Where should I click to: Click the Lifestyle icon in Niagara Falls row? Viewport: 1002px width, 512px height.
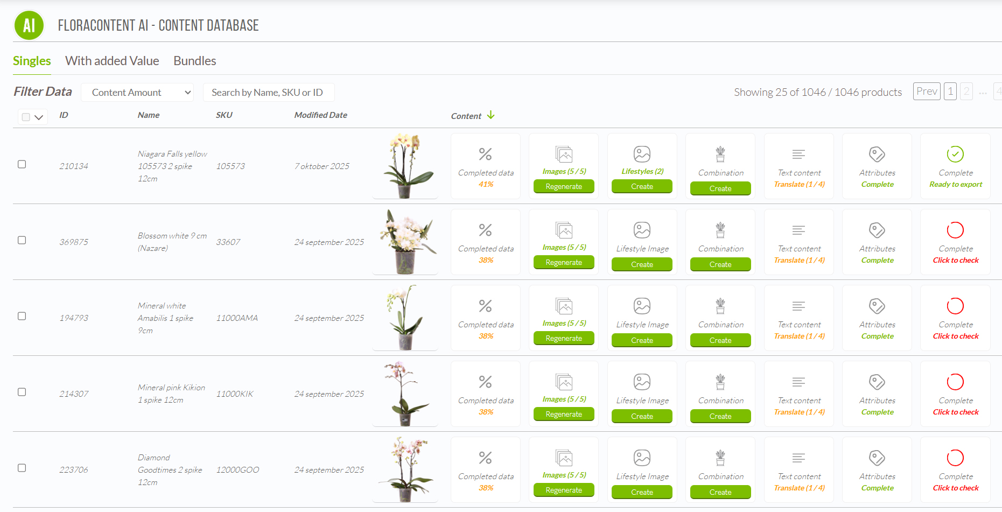coord(642,155)
